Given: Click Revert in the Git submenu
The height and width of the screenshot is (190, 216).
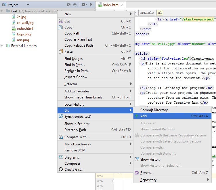Looking at the screenshot, I should 146,173.
